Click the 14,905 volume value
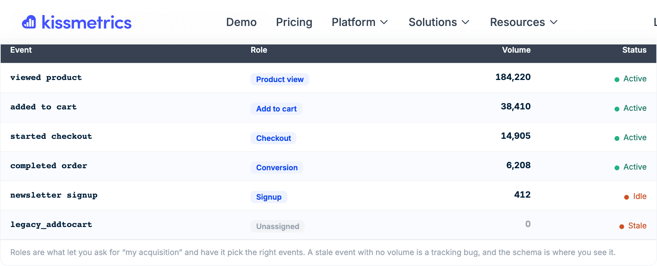 pyautogui.click(x=516, y=136)
